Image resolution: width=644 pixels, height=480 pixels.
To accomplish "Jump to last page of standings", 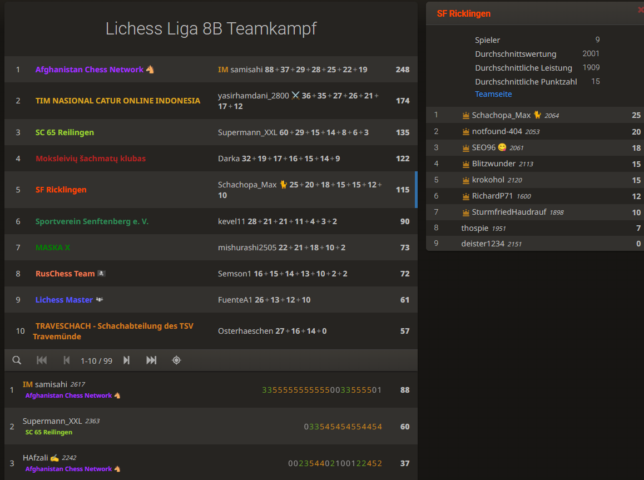I will click(x=151, y=360).
